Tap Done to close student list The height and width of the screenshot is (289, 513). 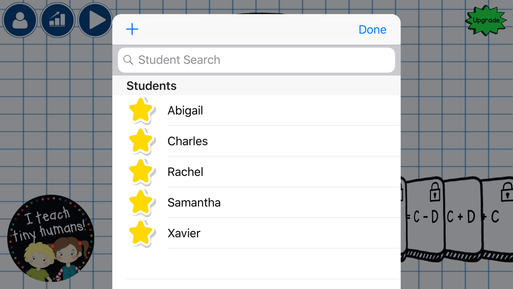[x=372, y=29]
